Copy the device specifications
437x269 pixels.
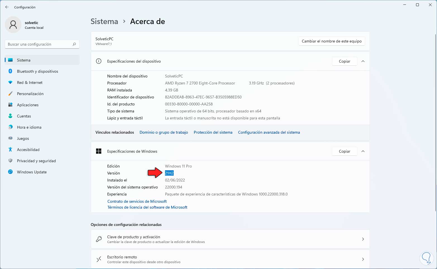coord(345,61)
